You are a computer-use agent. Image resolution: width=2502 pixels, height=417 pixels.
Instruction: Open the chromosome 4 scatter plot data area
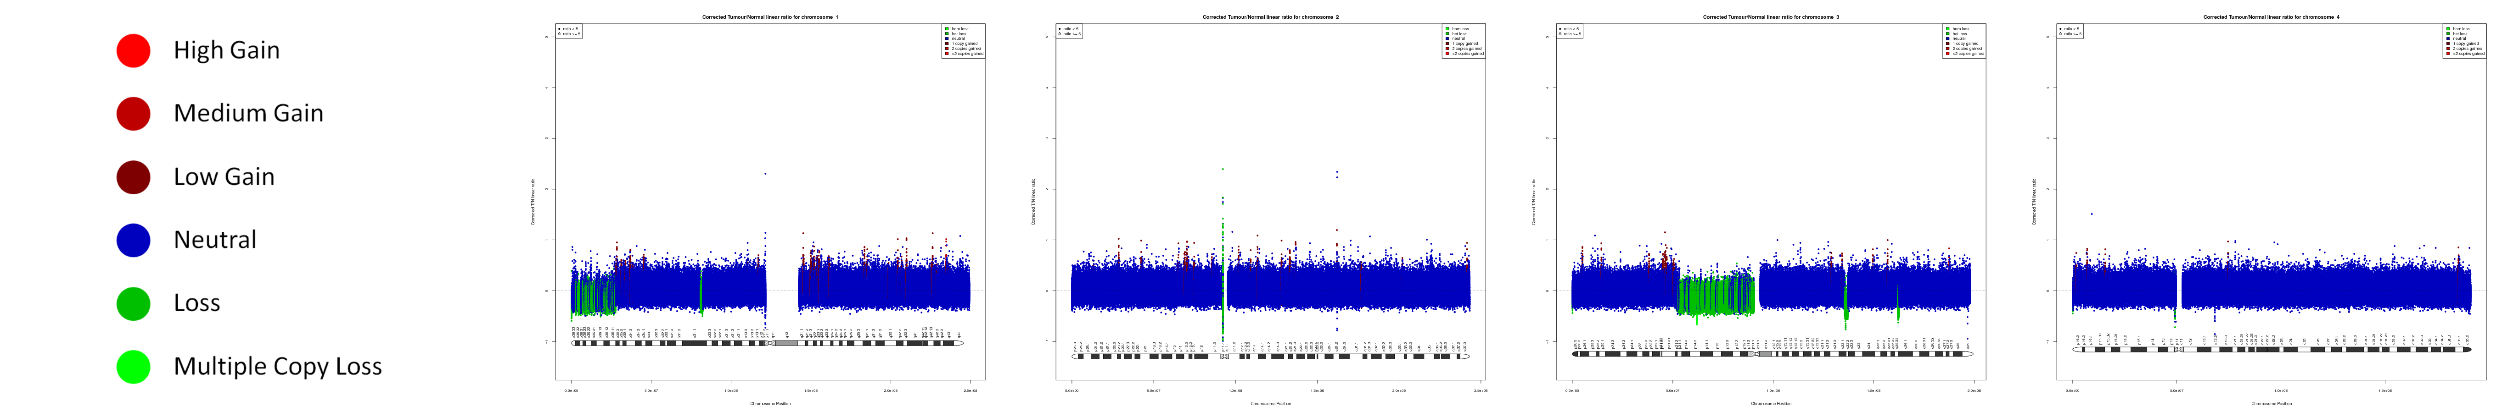pyautogui.click(x=2271, y=202)
